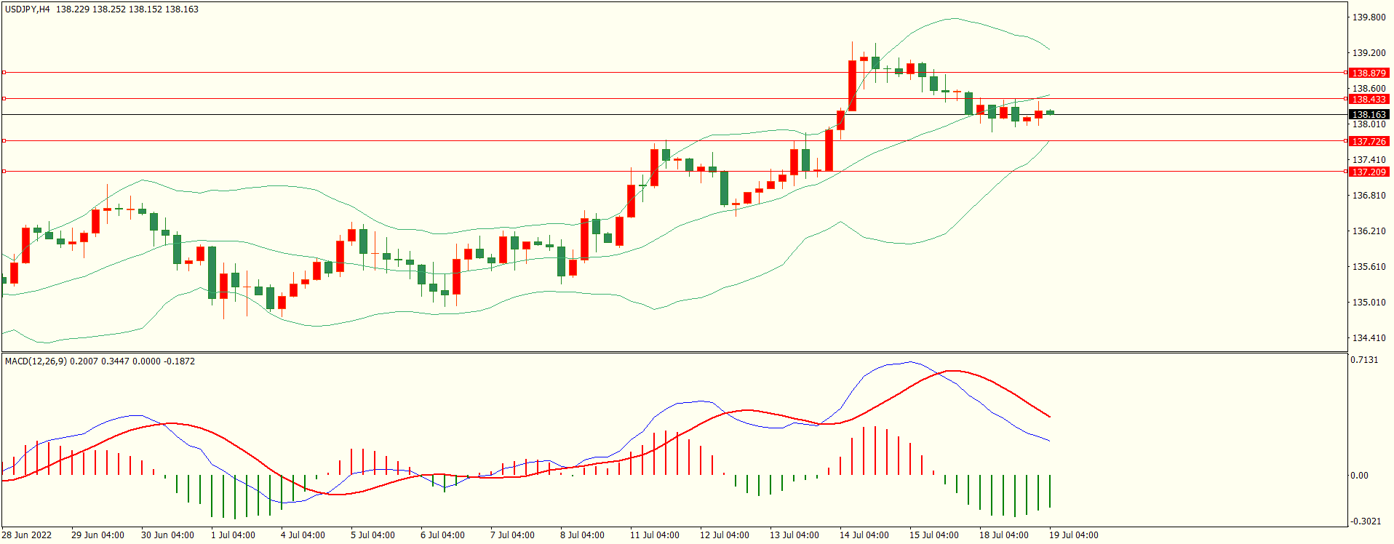Screen dimensions: 1394x544
Task: Click the 30 Jun 04:00 time label
Action: point(167,535)
